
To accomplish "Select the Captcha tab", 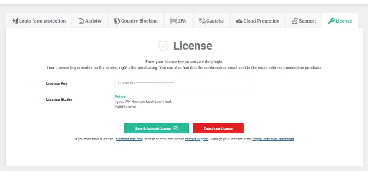I will click(x=211, y=21).
